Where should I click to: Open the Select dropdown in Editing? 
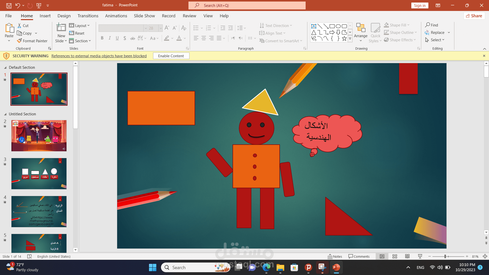[435, 40]
